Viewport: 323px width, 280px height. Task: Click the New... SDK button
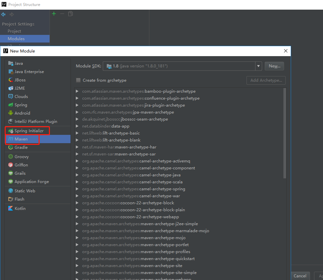(x=274, y=66)
